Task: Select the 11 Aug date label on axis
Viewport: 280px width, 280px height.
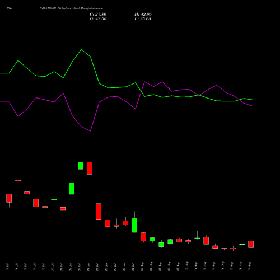Action: tap(196, 267)
